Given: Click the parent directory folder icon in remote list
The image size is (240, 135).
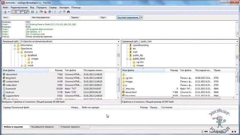Looking at the screenshot, I should 123,74.
